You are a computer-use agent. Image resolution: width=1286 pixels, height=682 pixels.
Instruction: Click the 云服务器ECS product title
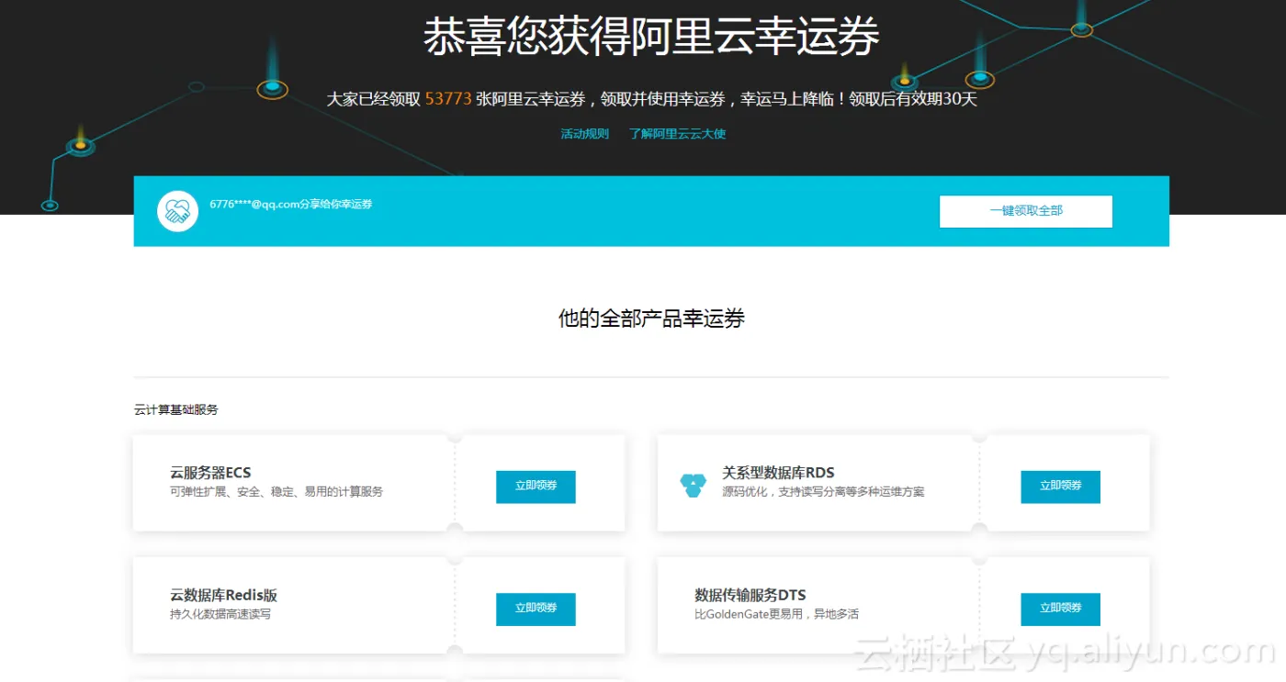pos(210,473)
